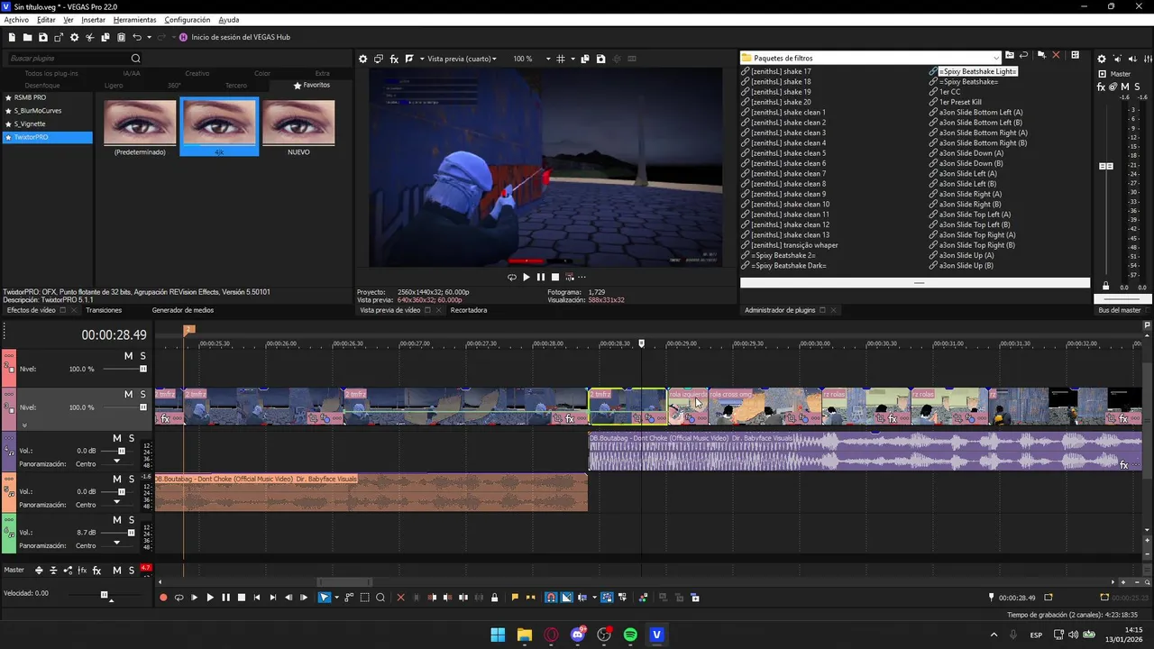The height and width of the screenshot is (649, 1154).
Task: Play the timeline from the transport bar
Action: tap(210, 598)
